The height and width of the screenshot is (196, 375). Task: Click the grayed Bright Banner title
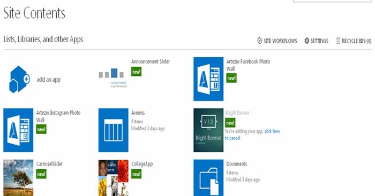coord(237,113)
